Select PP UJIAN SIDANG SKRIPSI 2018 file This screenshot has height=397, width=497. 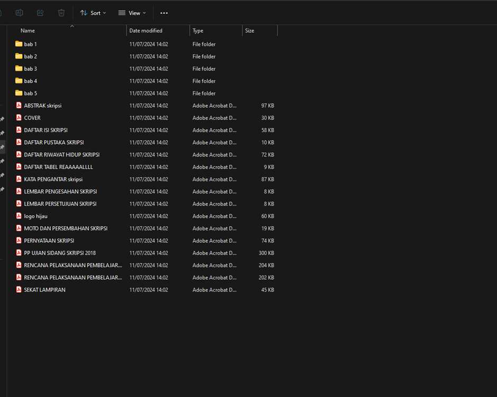(60, 253)
